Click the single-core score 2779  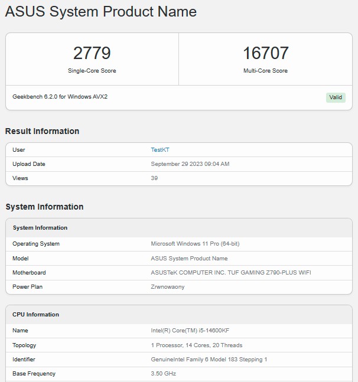coord(92,53)
